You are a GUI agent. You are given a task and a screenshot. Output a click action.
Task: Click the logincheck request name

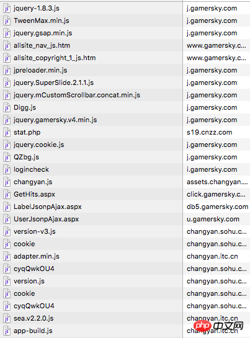coord(31,170)
